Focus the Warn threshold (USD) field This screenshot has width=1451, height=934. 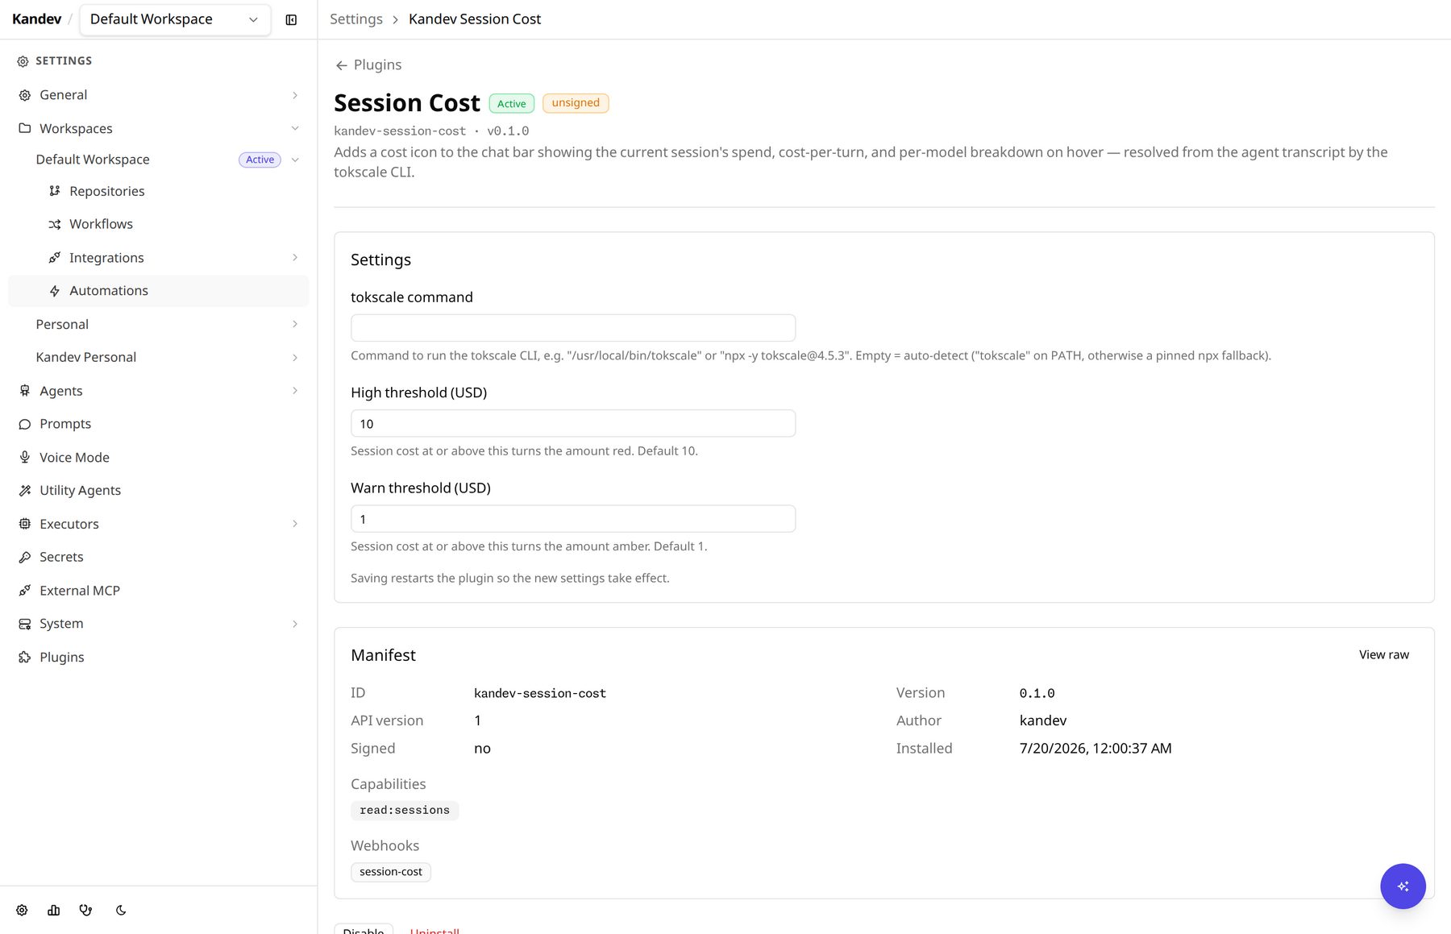click(x=573, y=519)
